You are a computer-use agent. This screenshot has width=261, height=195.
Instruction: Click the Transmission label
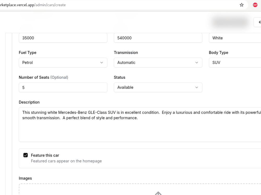(126, 53)
